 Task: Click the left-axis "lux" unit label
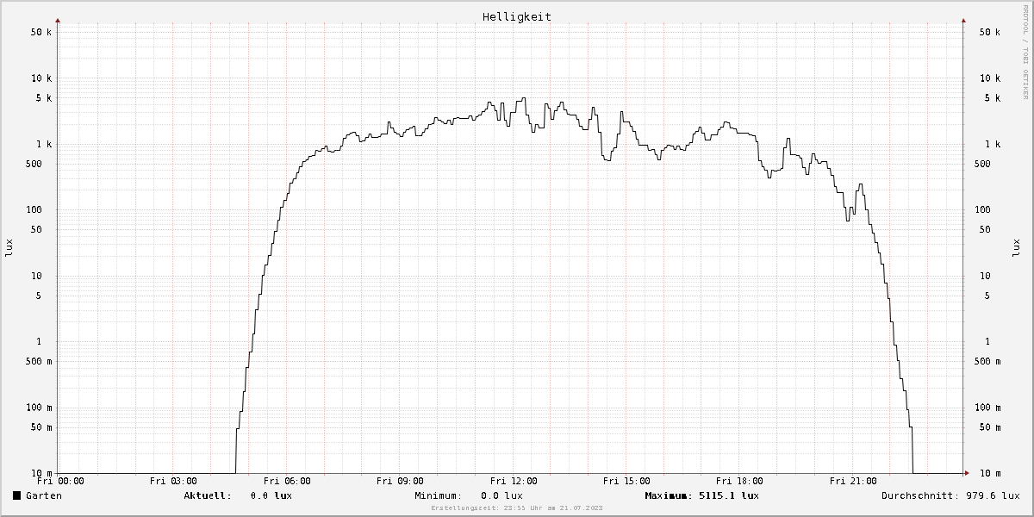(x=10, y=248)
